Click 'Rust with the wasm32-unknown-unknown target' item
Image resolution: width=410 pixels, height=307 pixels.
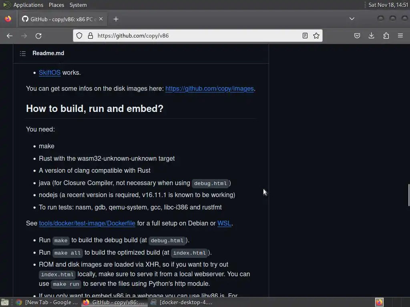107,158
